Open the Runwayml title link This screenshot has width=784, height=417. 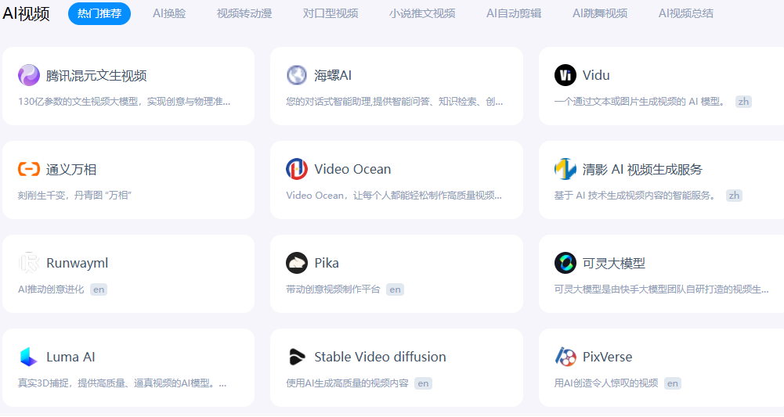coord(77,263)
